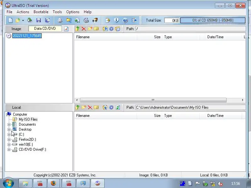Click the right arrow of Image list scrollbar

[243, 100]
